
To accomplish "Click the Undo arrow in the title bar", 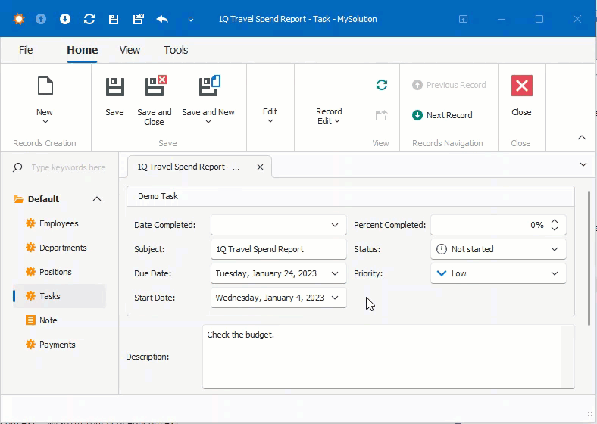I will (x=162, y=19).
